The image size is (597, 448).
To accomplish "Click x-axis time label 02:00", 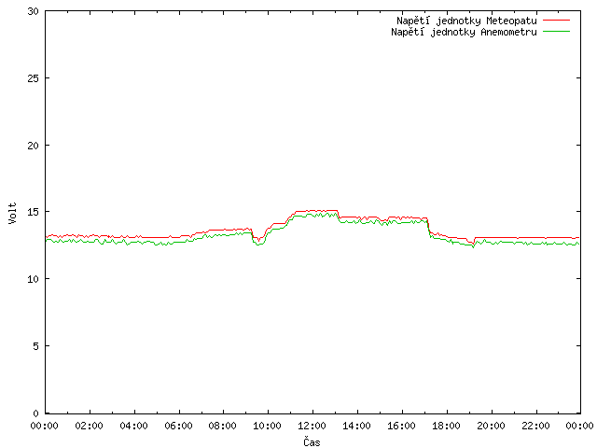I will [x=90, y=426].
